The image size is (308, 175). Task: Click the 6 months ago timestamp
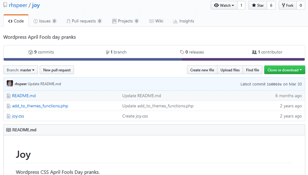coord(288,96)
